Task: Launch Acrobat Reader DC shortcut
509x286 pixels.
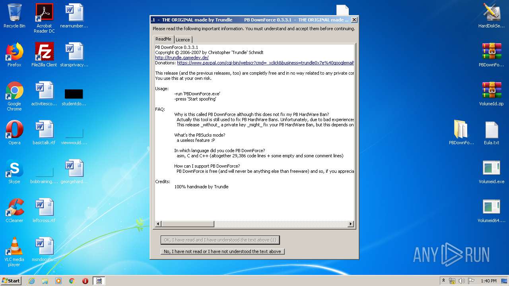Action: (x=44, y=18)
